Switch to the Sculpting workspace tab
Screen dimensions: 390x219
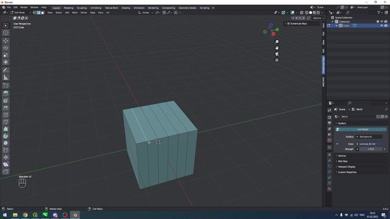pyautogui.click(x=82, y=8)
